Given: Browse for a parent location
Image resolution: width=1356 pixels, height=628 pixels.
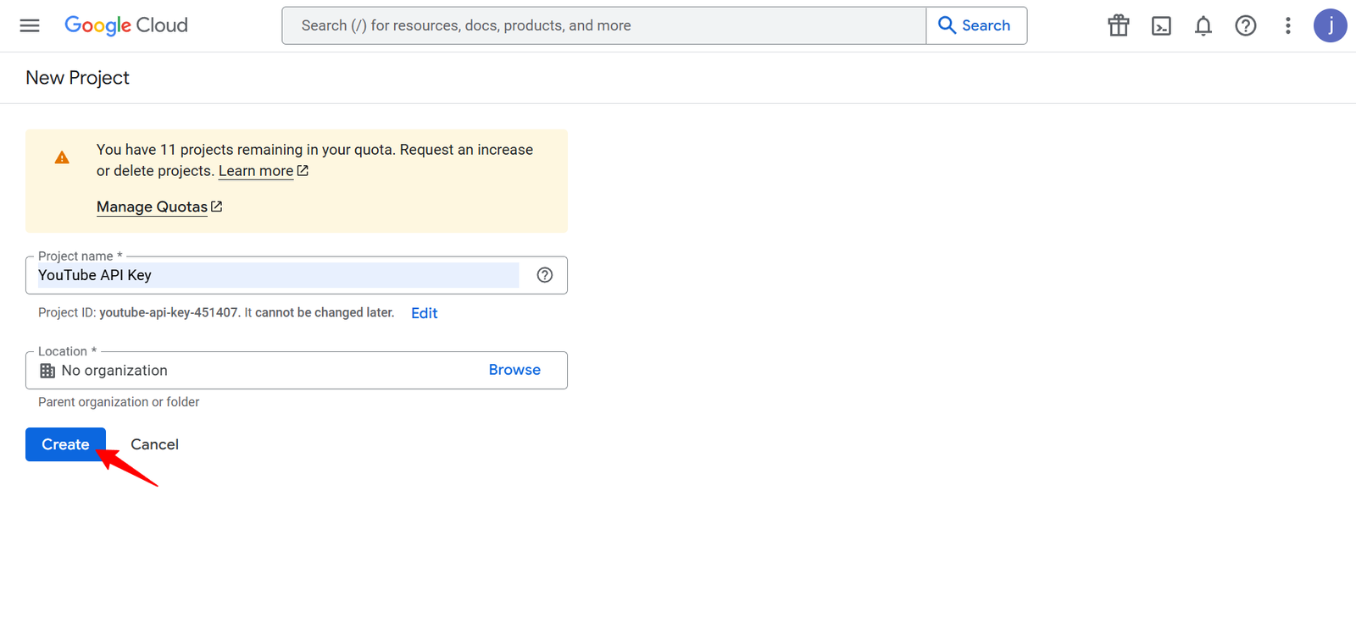Looking at the screenshot, I should [x=514, y=370].
